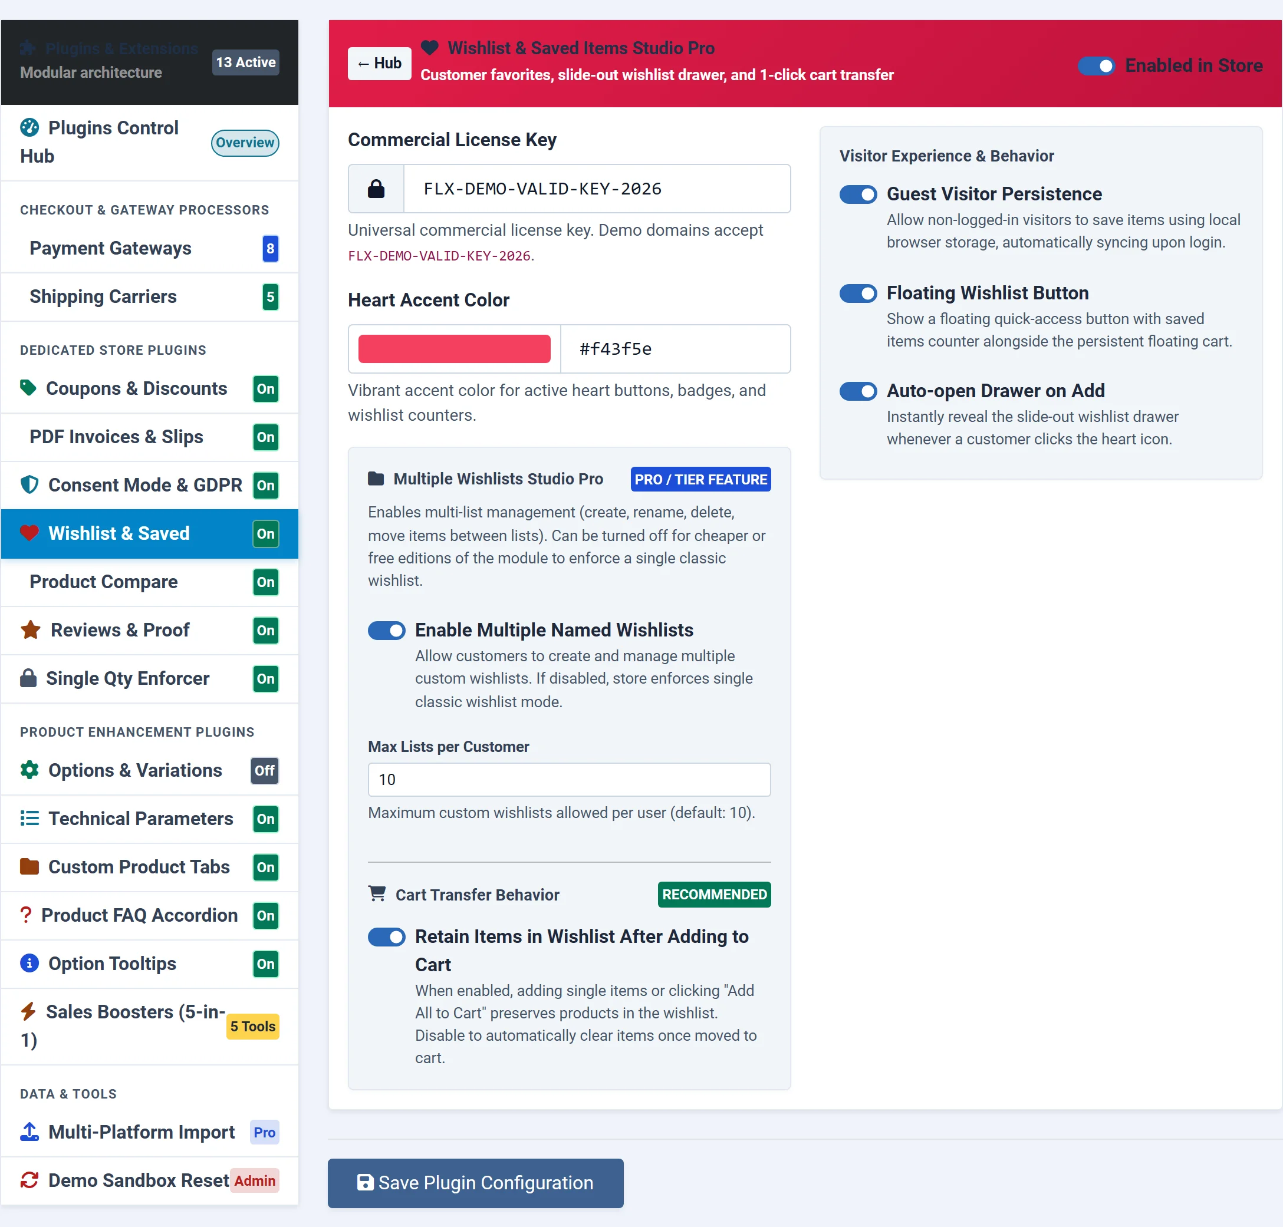
Task: Click the PRO / TIER FEATURE badge
Action: pos(700,479)
